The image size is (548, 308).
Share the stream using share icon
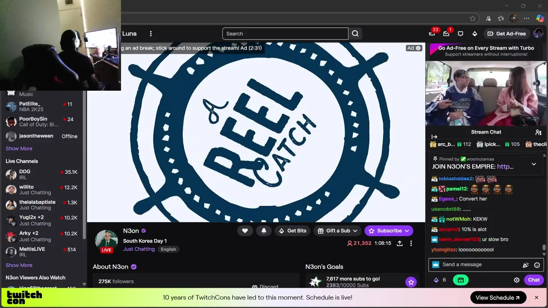399,243
